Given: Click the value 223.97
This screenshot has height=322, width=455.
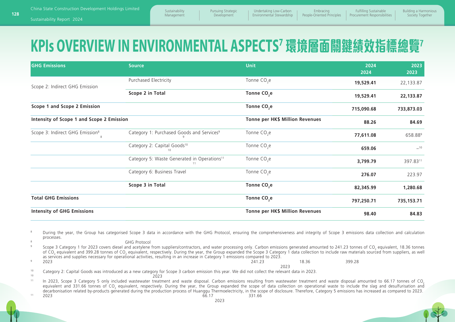Looking at the screenshot, I should coord(415,175).
